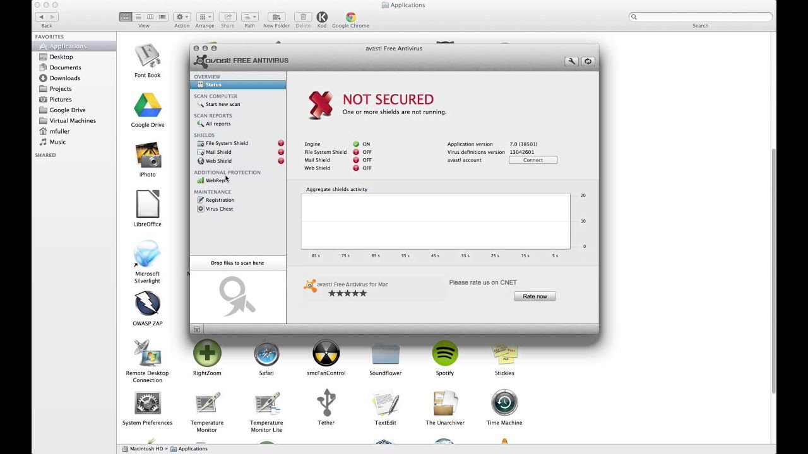The height and width of the screenshot is (454, 808).
Task: Open WebRep under Additional Protection
Action: [215, 180]
